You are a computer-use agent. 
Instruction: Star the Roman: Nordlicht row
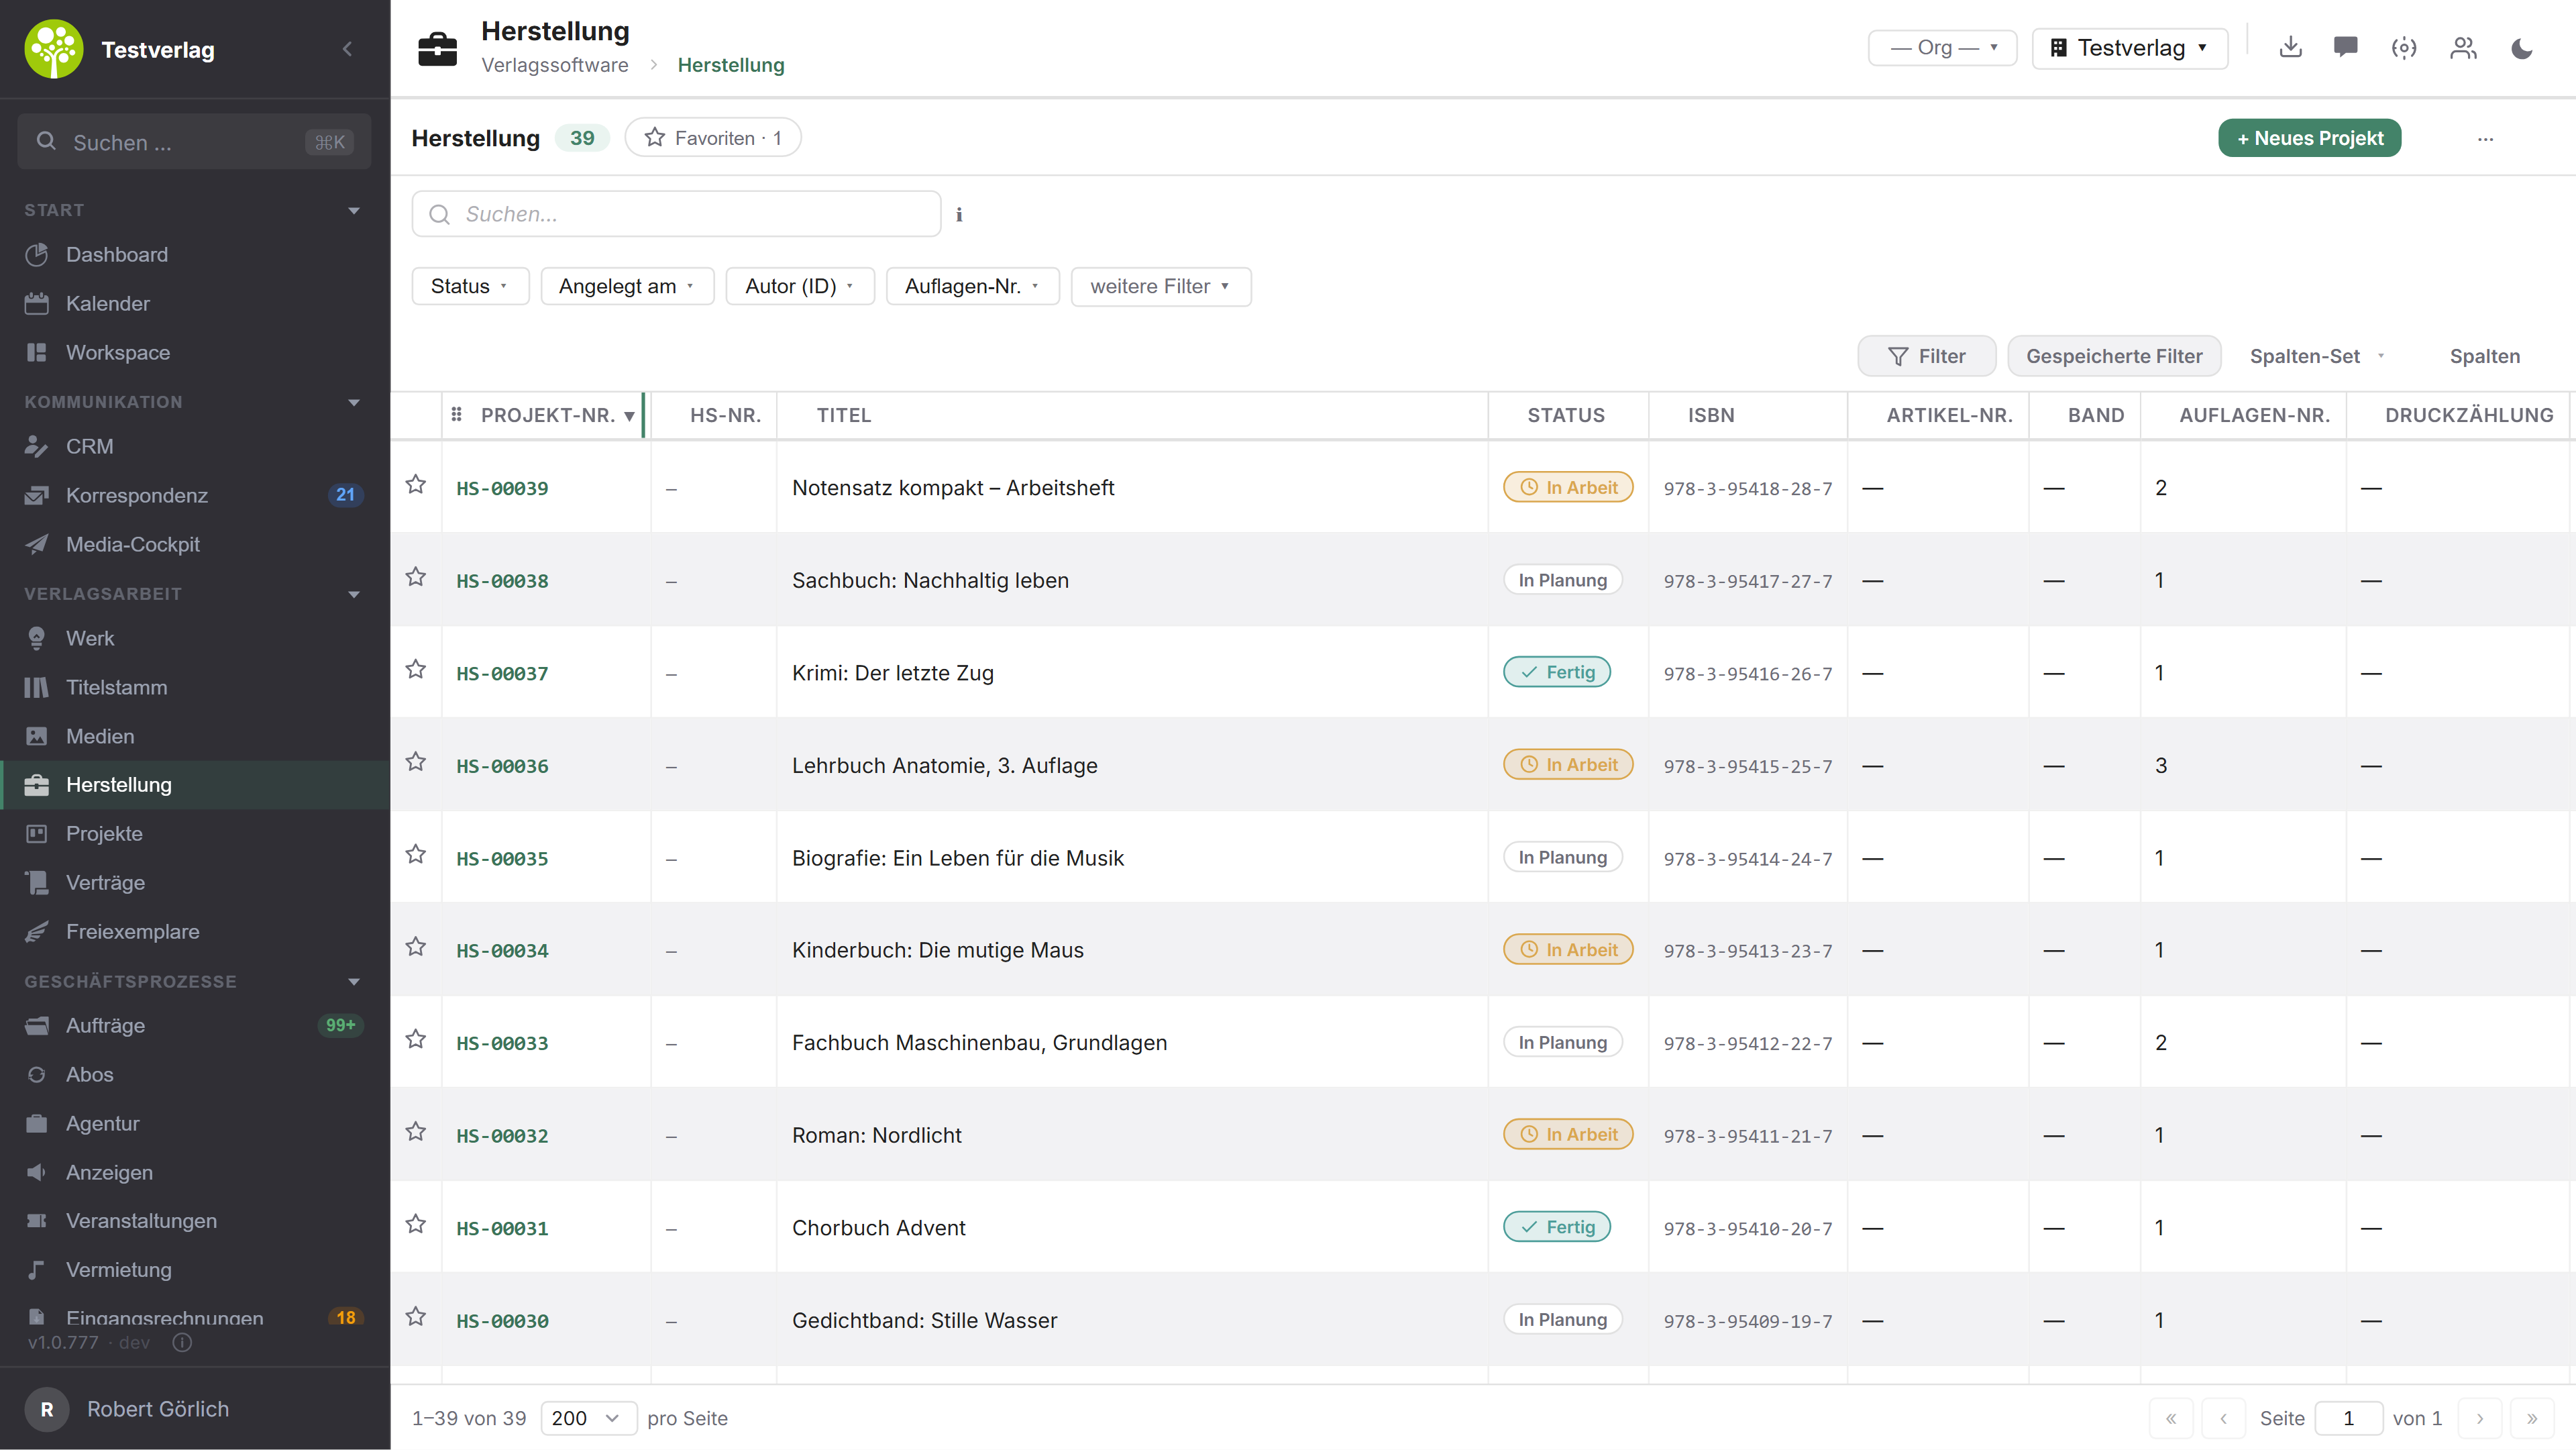(416, 1132)
